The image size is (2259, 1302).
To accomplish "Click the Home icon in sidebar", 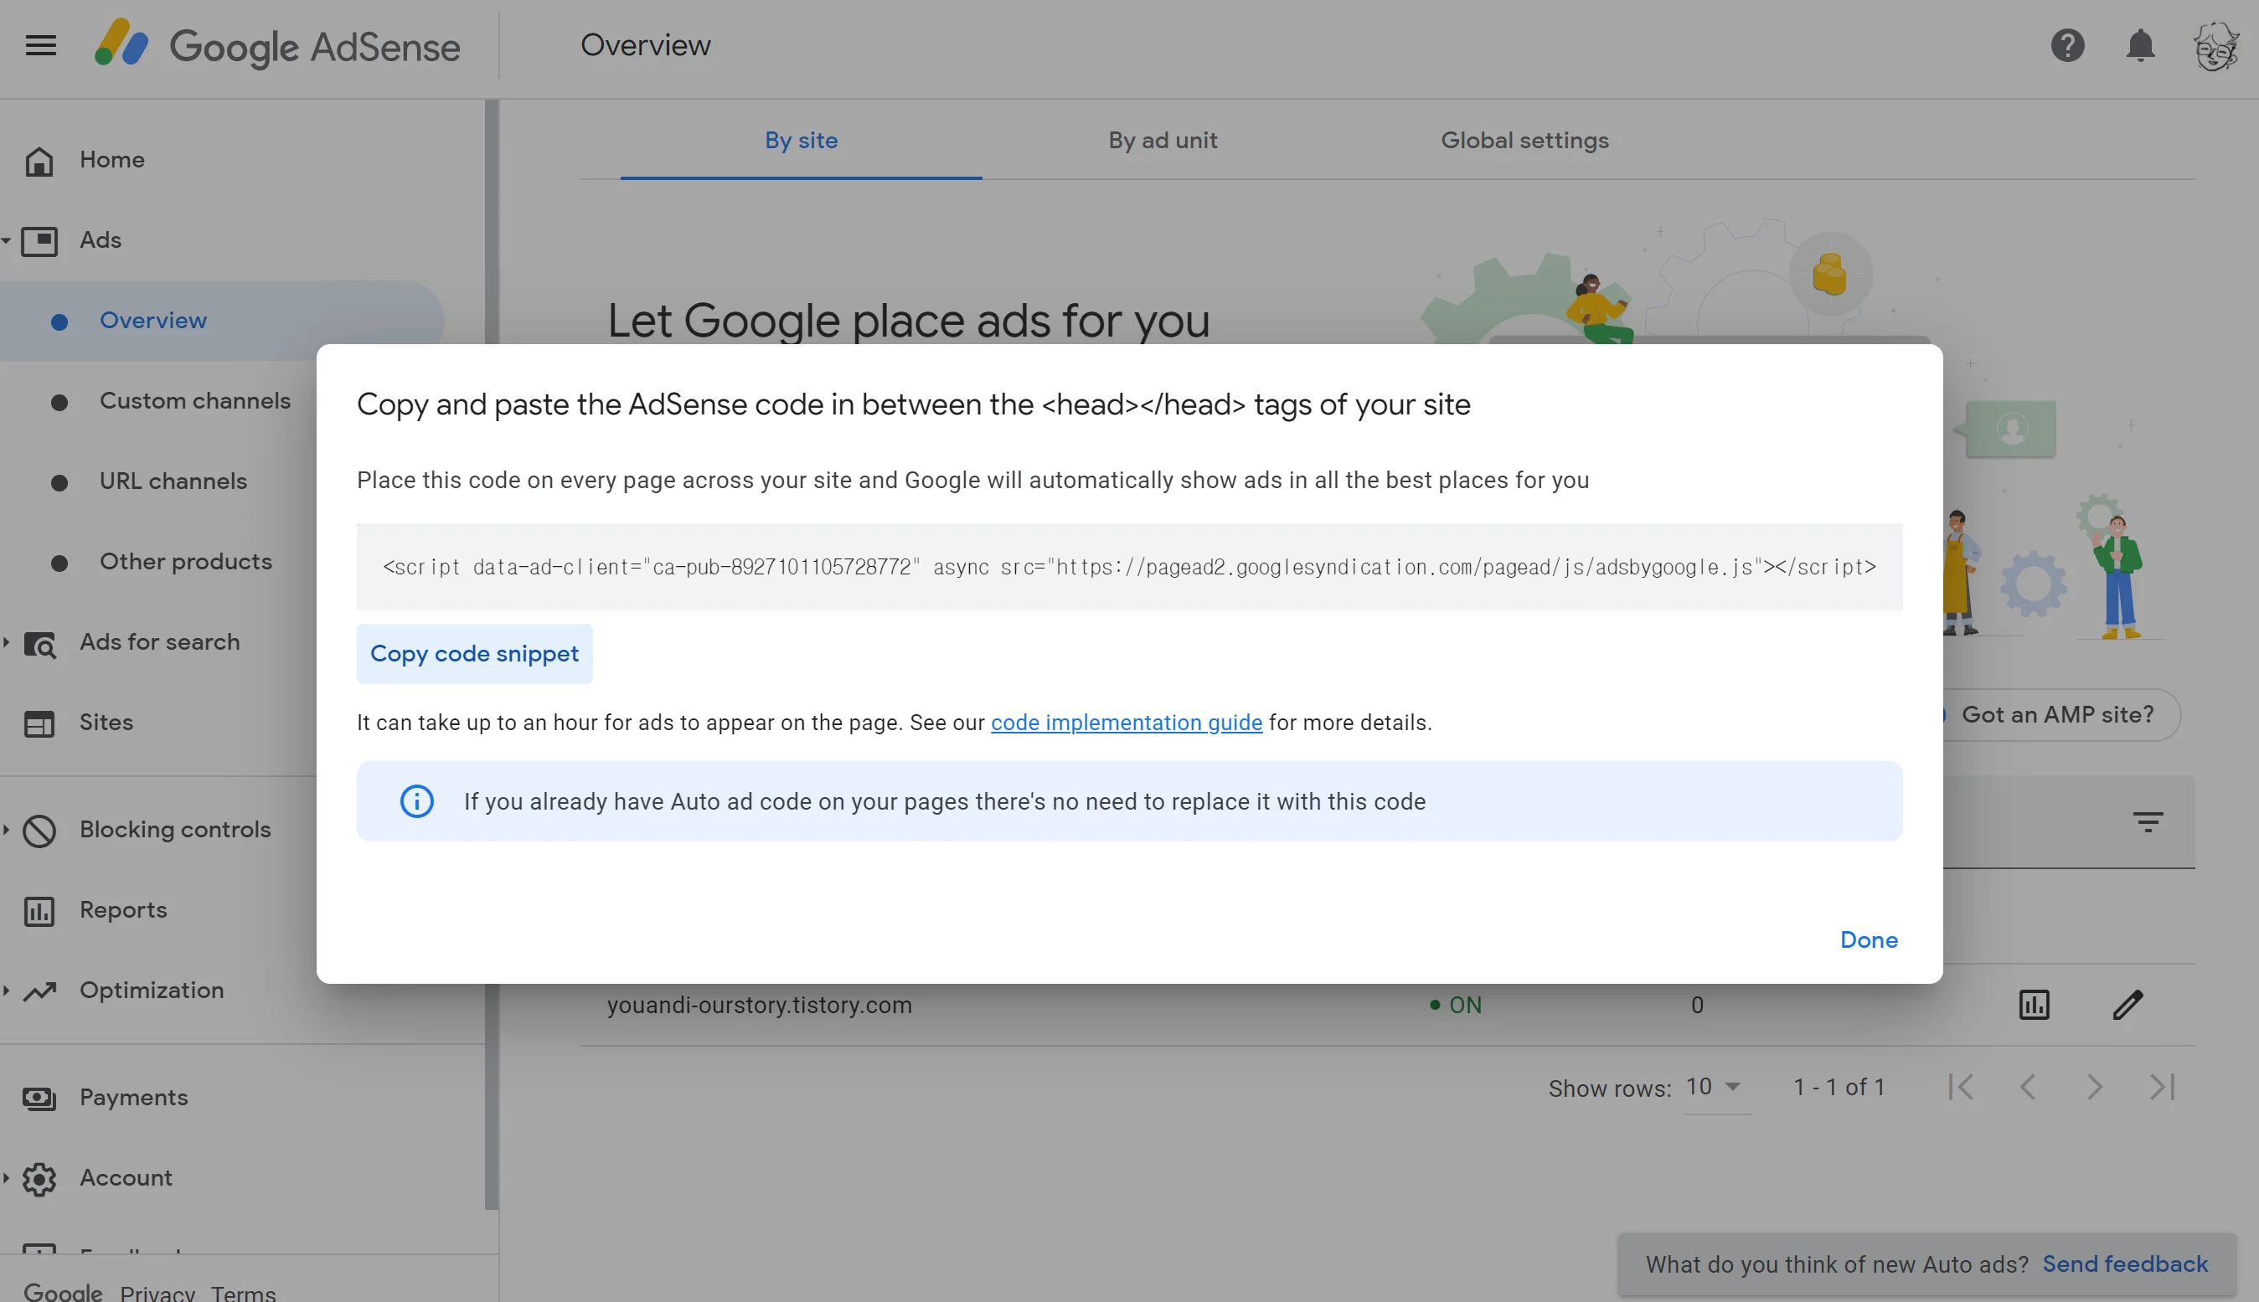I will coord(39,161).
